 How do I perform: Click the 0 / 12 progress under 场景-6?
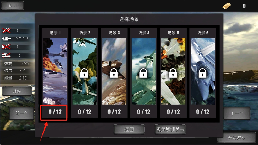point(203,112)
